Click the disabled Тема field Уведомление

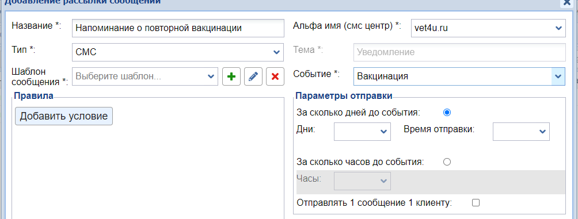pyautogui.click(x=459, y=52)
